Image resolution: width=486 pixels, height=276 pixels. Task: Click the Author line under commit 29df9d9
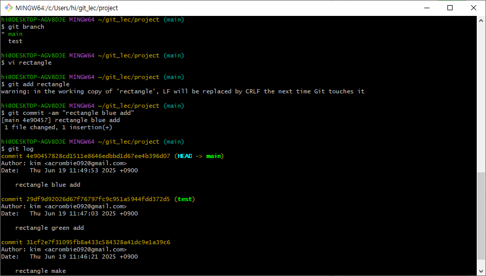64,206
